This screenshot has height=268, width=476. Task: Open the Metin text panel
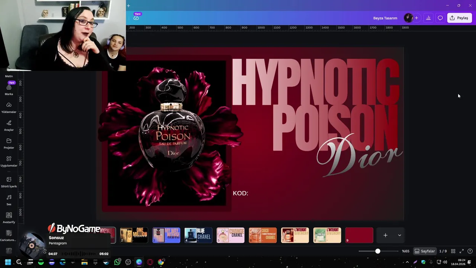pyautogui.click(x=9, y=76)
